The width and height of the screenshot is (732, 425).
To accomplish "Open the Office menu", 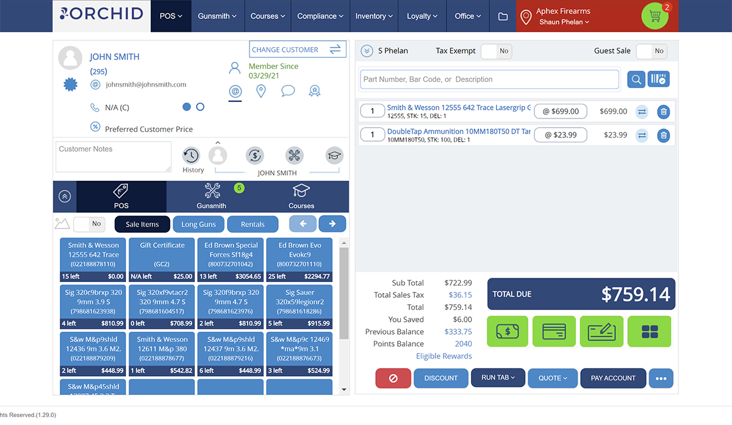I will tap(468, 16).
